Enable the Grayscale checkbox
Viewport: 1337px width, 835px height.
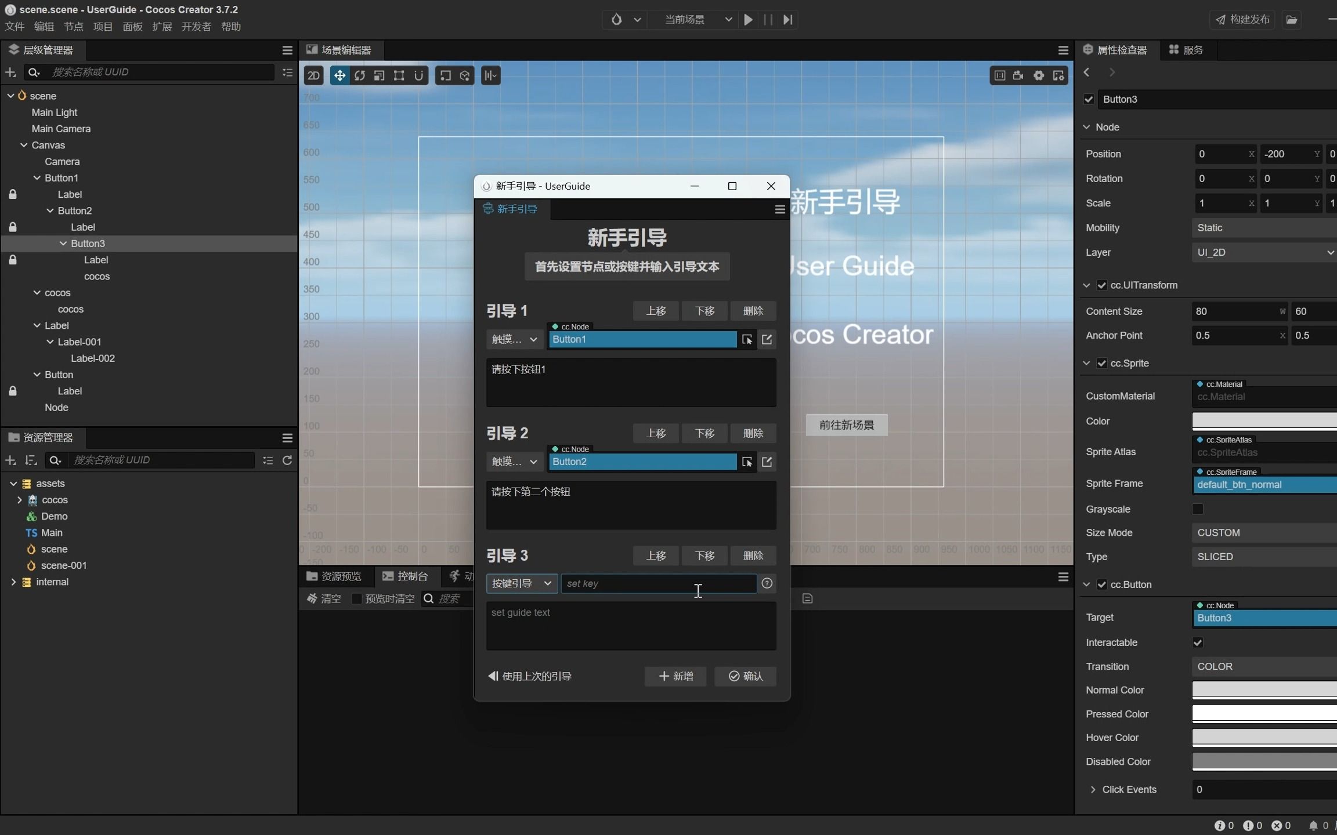[x=1198, y=509]
